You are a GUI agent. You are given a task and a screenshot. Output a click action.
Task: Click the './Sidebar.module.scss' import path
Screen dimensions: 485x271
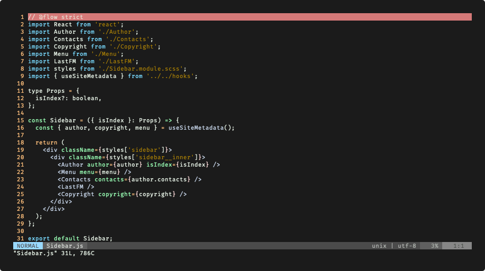click(141, 69)
